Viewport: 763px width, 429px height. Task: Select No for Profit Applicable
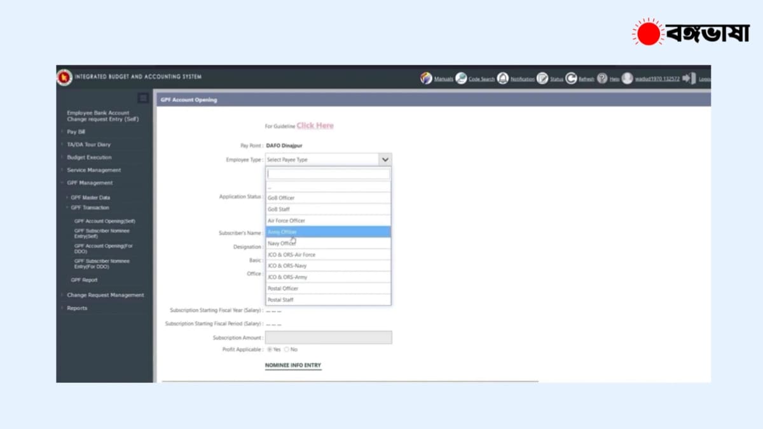pos(287,349)
